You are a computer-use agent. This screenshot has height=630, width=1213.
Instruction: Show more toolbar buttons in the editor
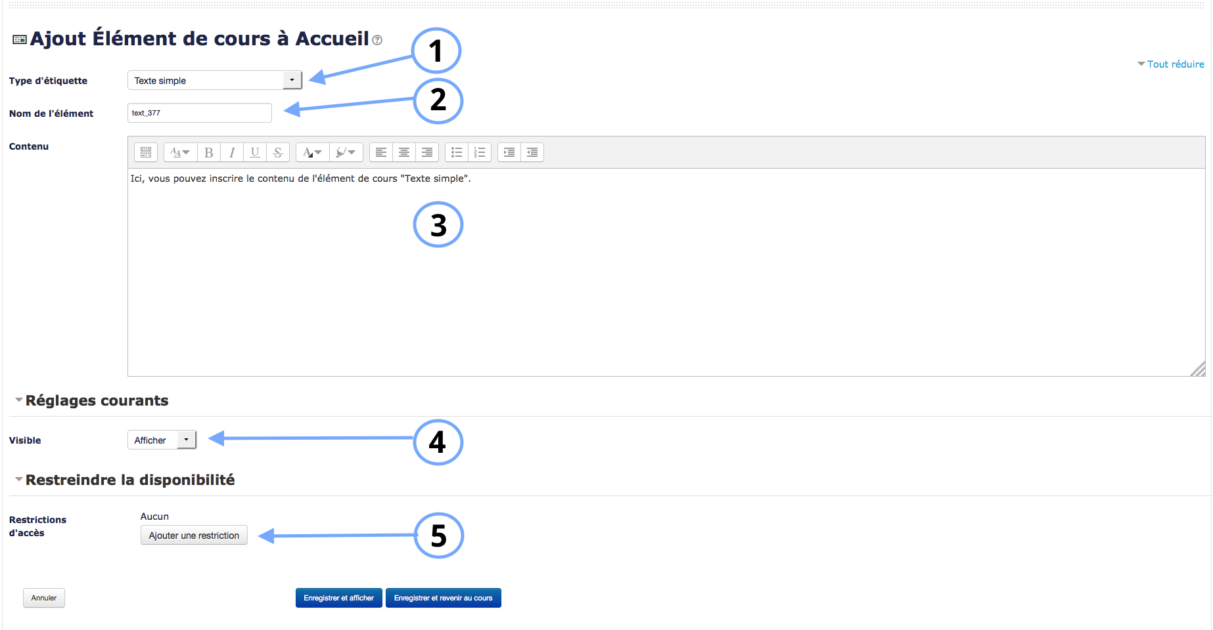(x=146, y=153)
